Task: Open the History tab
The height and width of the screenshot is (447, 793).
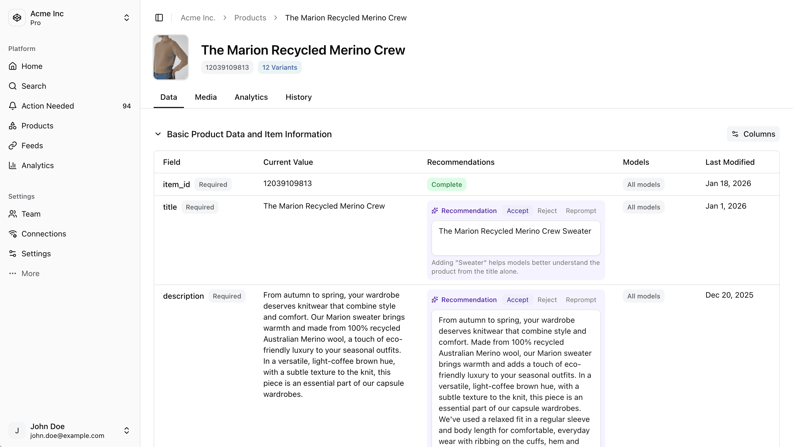Action: coord(298,97)
